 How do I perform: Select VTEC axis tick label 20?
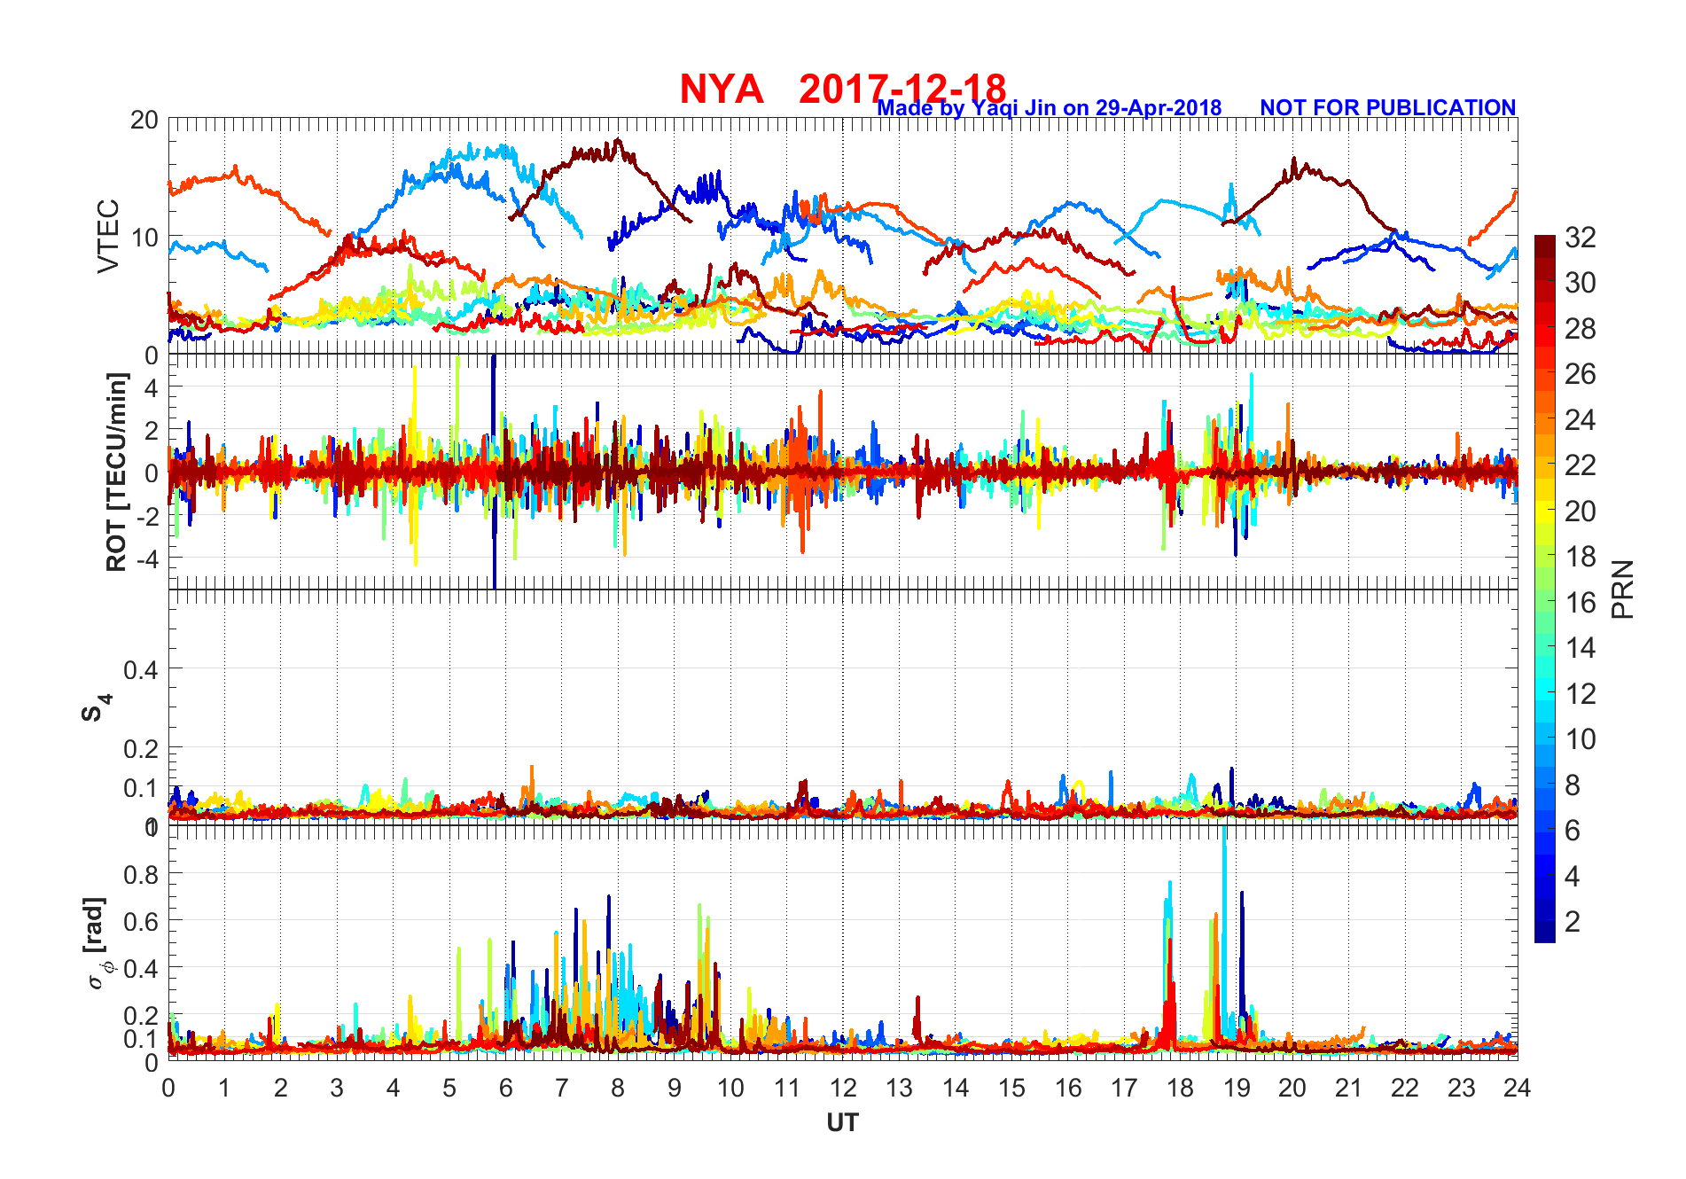[144, 120]
